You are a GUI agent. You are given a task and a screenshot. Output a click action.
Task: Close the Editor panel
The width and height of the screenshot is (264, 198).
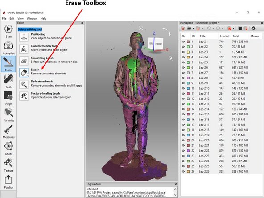[x=82, y=23]
